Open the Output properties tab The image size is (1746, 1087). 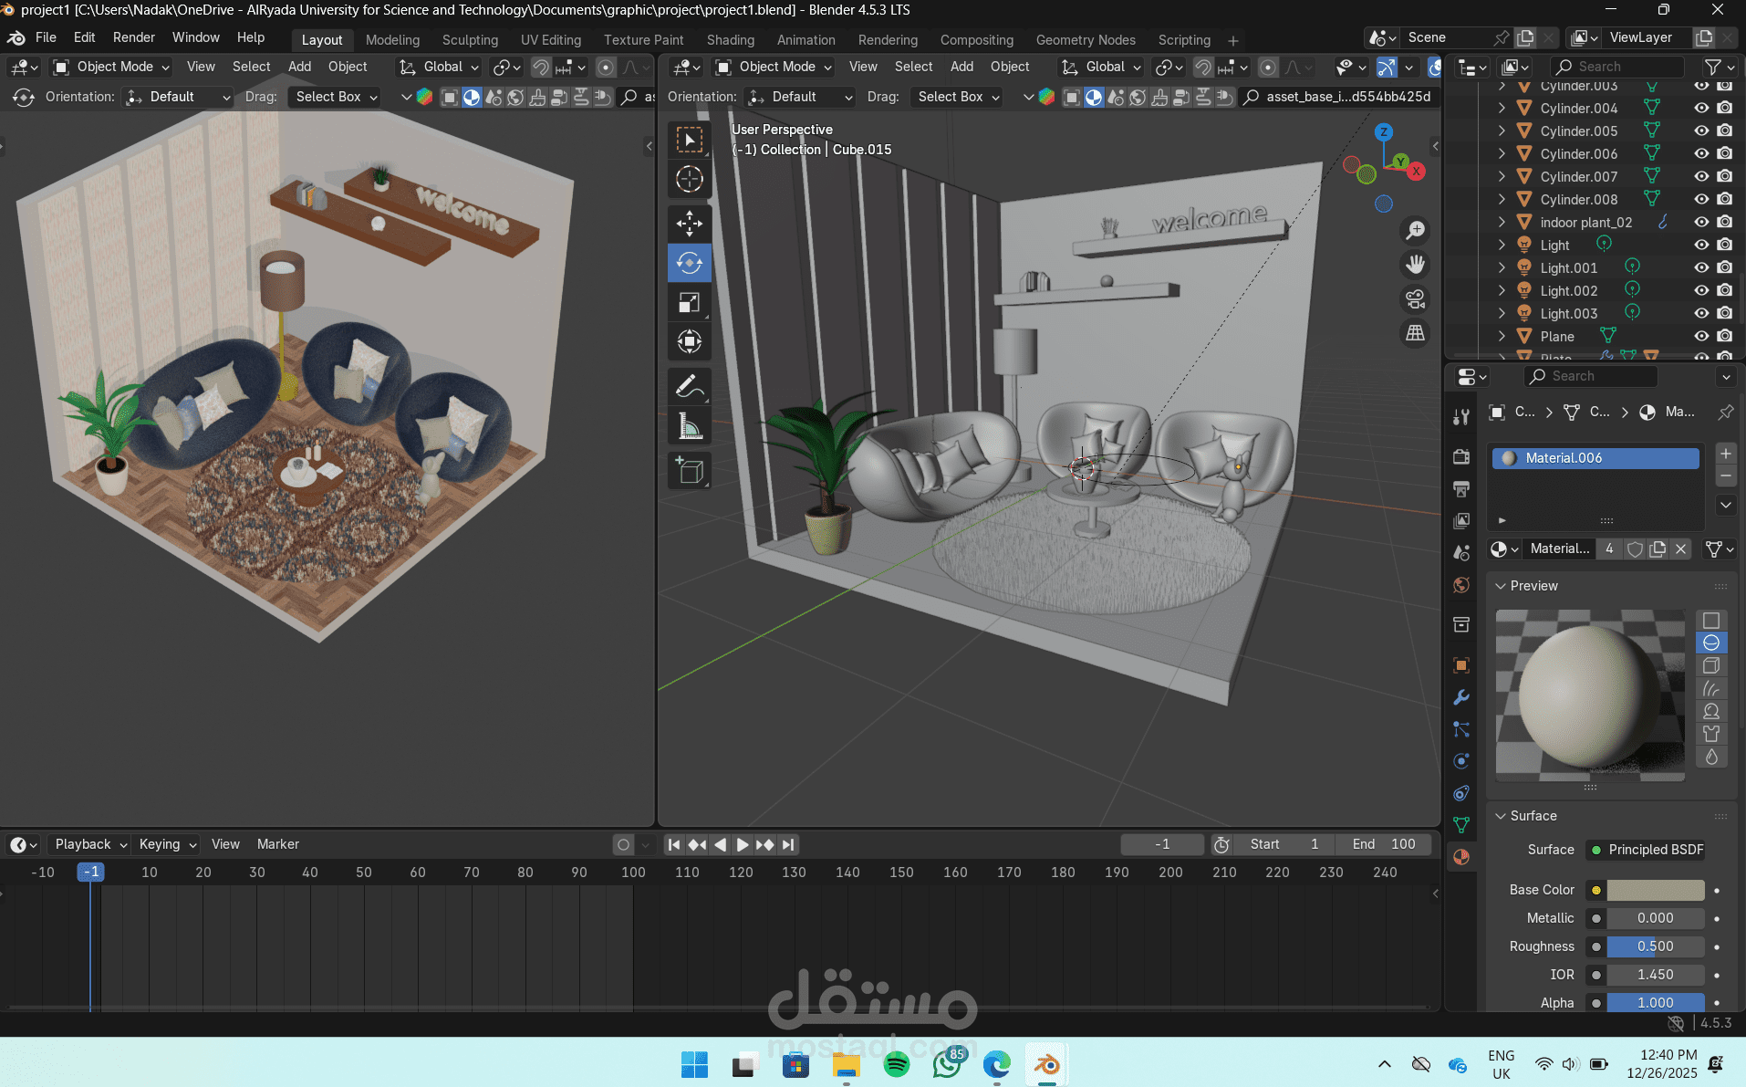[x=1461, y=488]
